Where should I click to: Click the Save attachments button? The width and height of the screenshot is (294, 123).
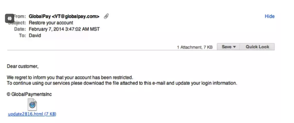pos(228,47)
